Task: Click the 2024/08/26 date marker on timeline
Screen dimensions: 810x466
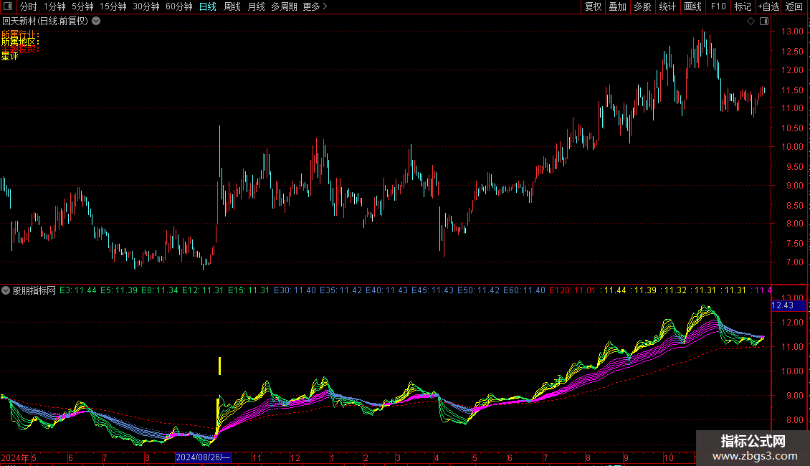Action: [x=203, y=457]
